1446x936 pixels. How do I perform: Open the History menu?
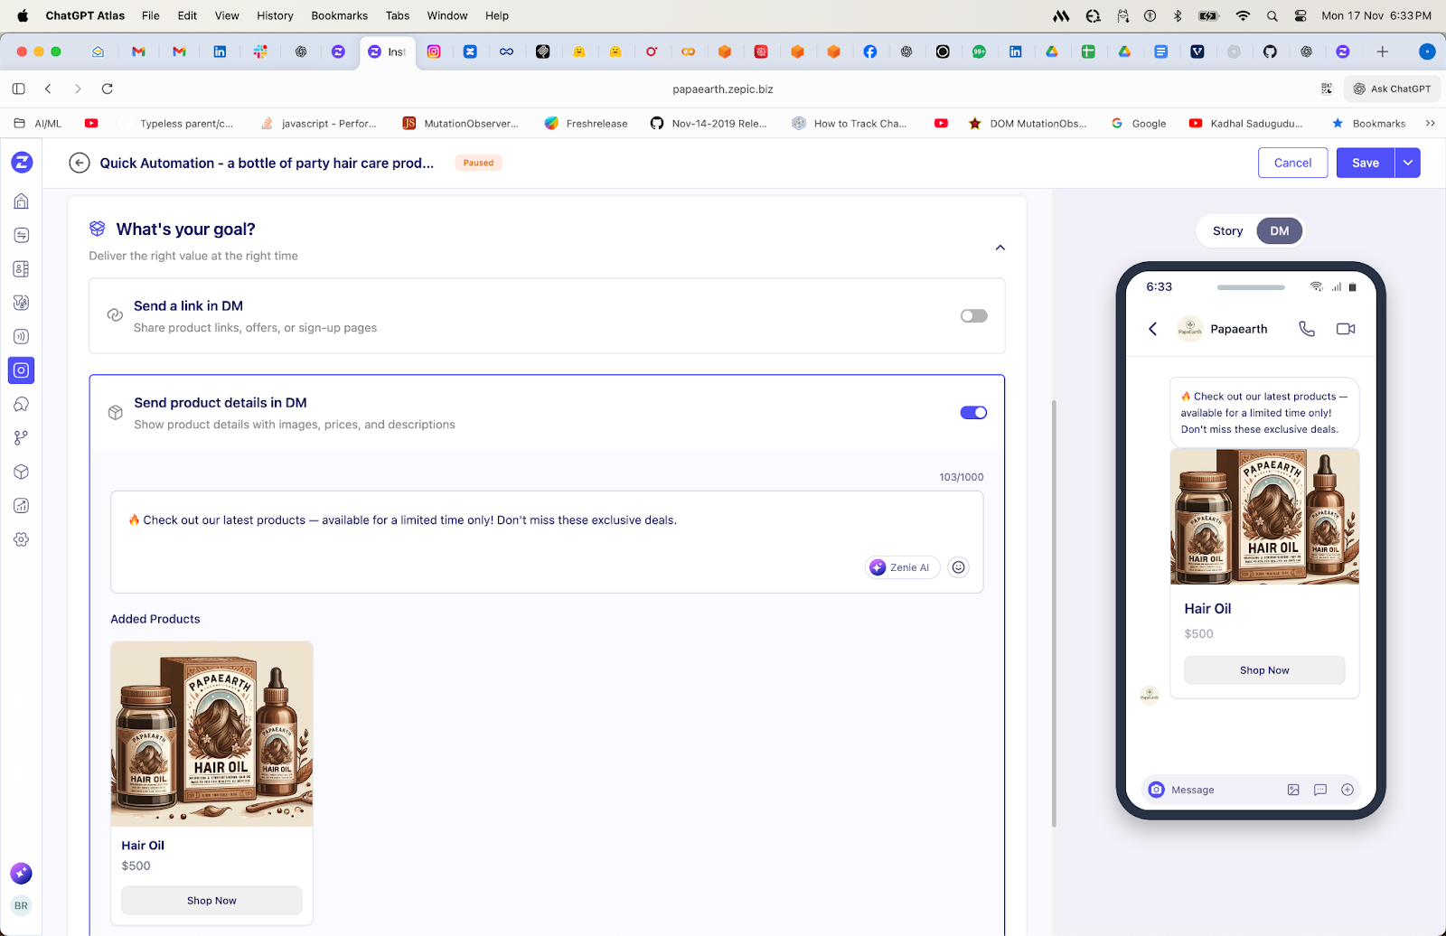[275, 15]
